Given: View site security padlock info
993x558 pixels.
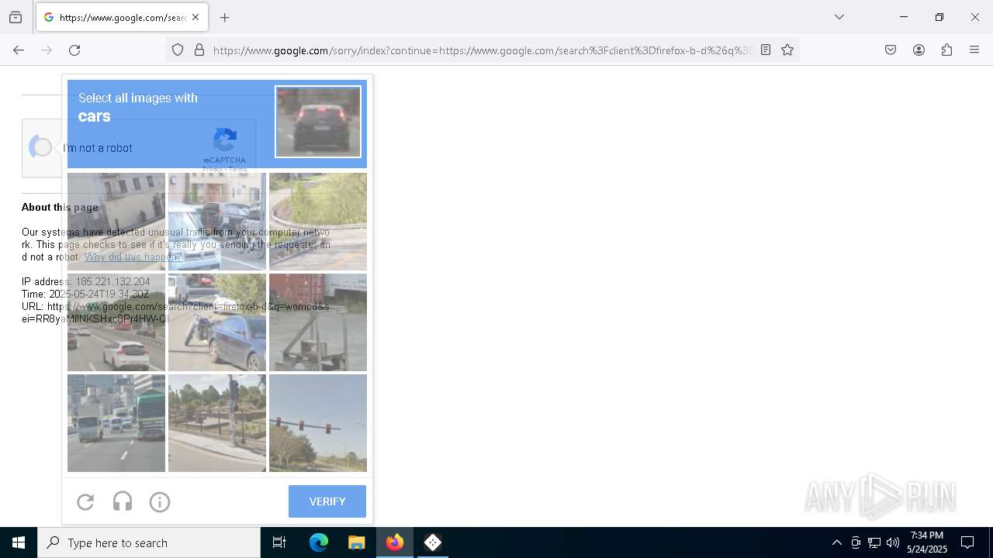Looking at the screenshot, I should (199, 50).
